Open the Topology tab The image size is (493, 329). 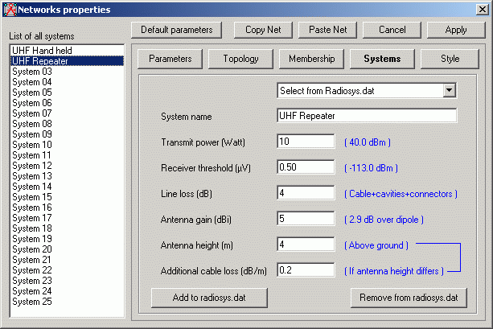pyautogui.click(x=240, y=59)
